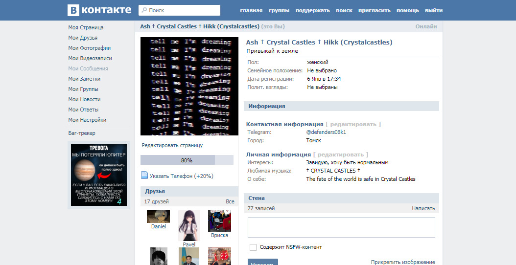
Task: Click 'The fate of the world' about text
Action: pos(361,179)
